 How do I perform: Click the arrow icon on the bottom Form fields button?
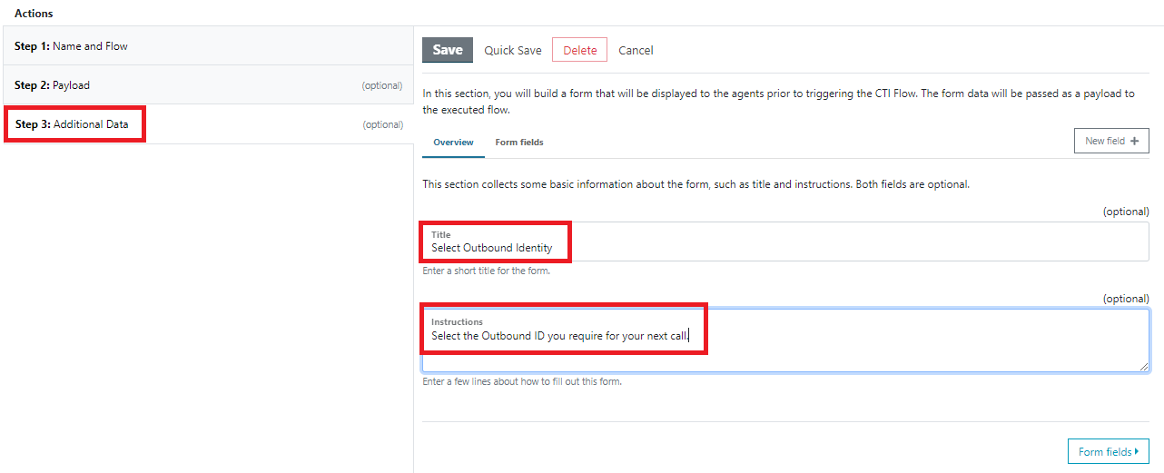(x=1137, y=451)
